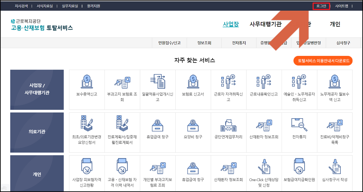363x192 pixels.
Task: Open the 최초/의료기관변경 요양신청서 icon
Action: point(87,132)
